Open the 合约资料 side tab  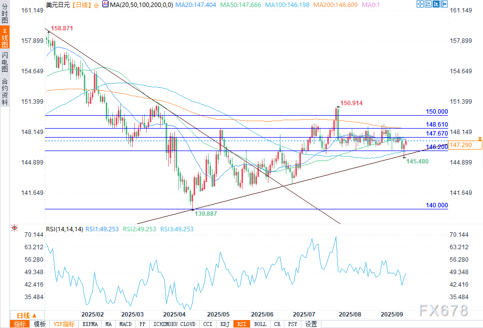(4, 91)
